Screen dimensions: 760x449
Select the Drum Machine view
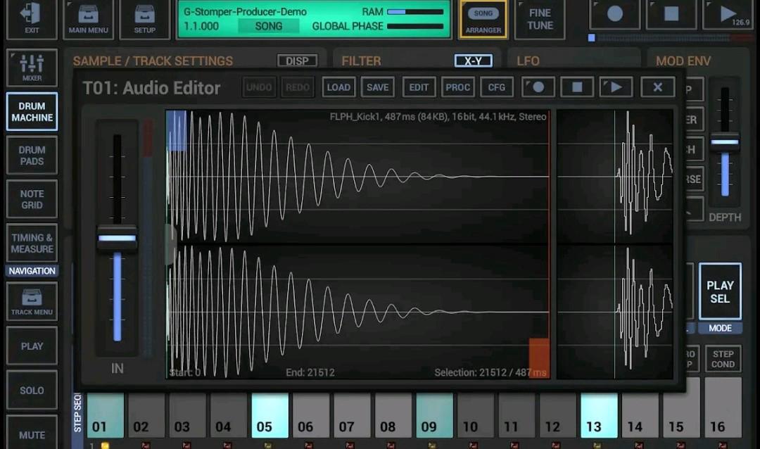point(32,111)
